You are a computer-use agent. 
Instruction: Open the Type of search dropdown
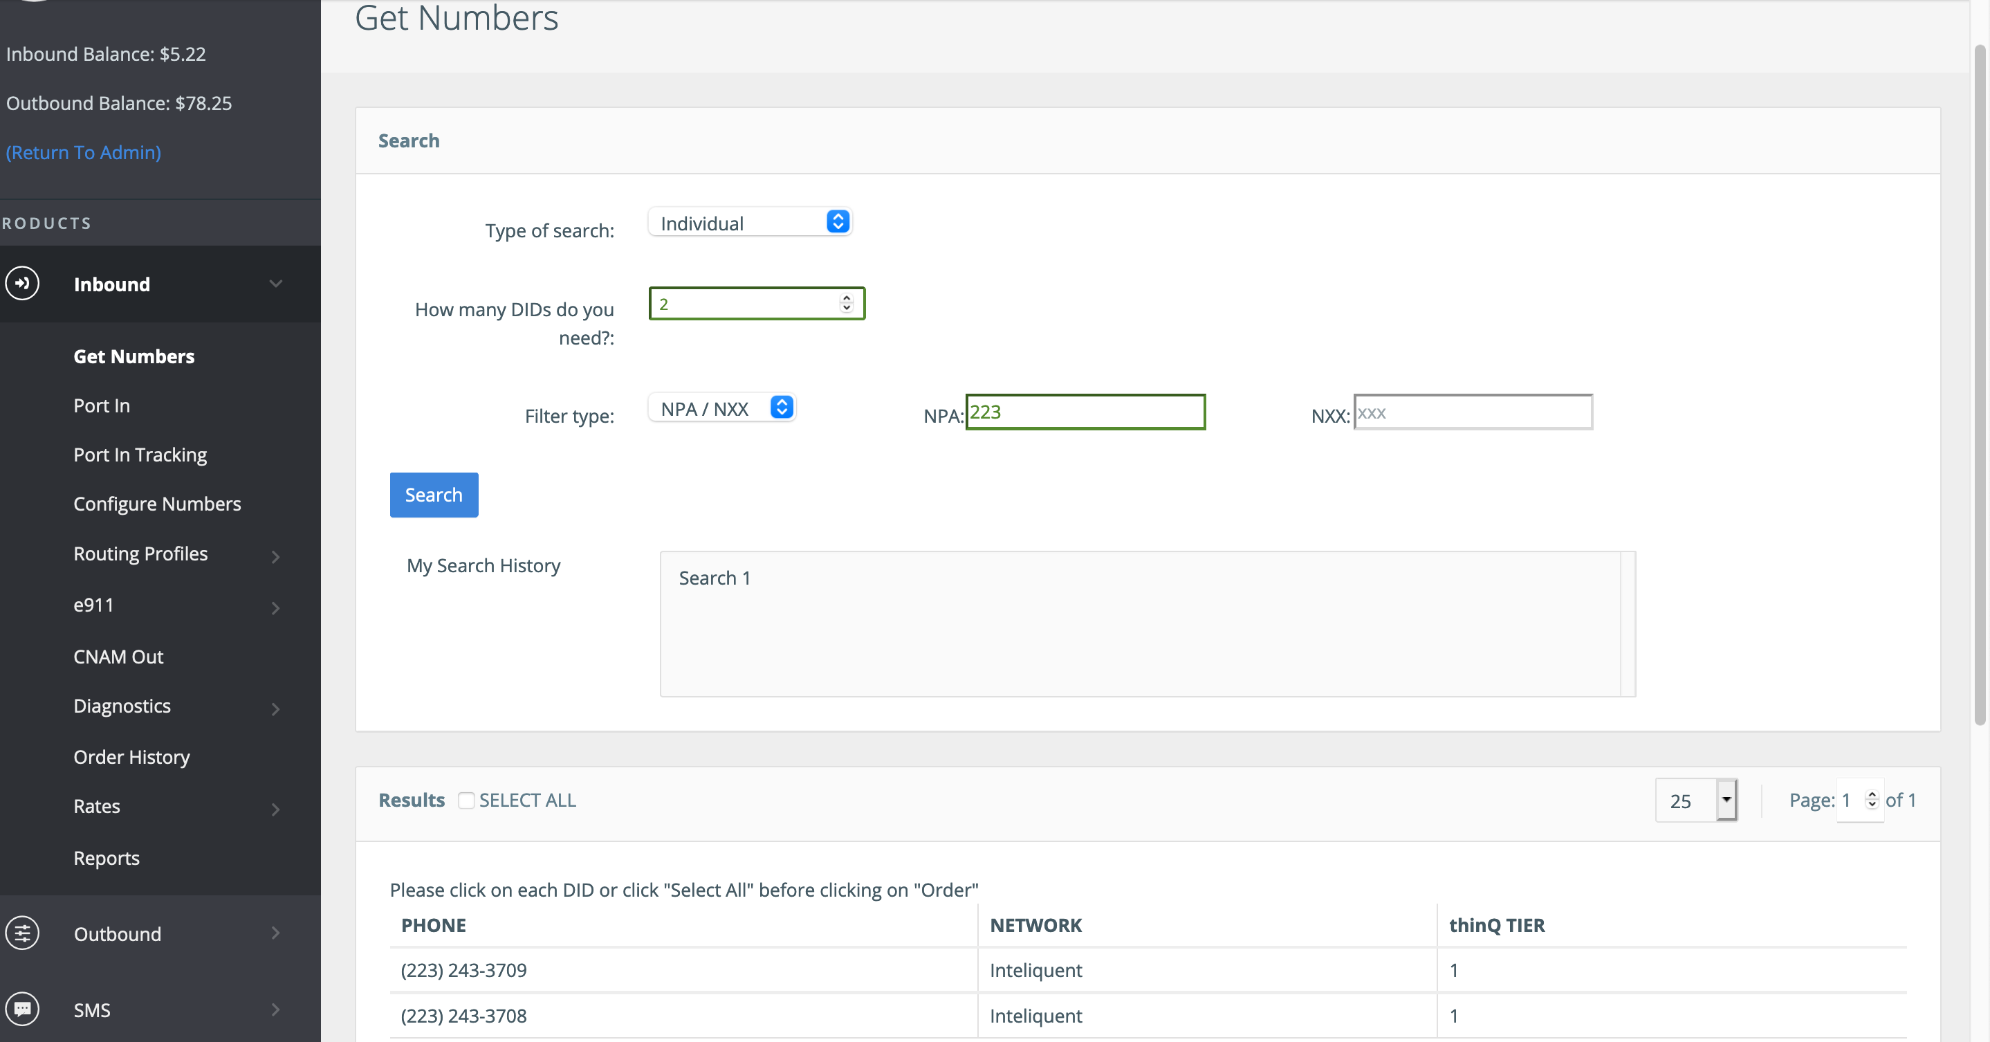pos(750,223)
